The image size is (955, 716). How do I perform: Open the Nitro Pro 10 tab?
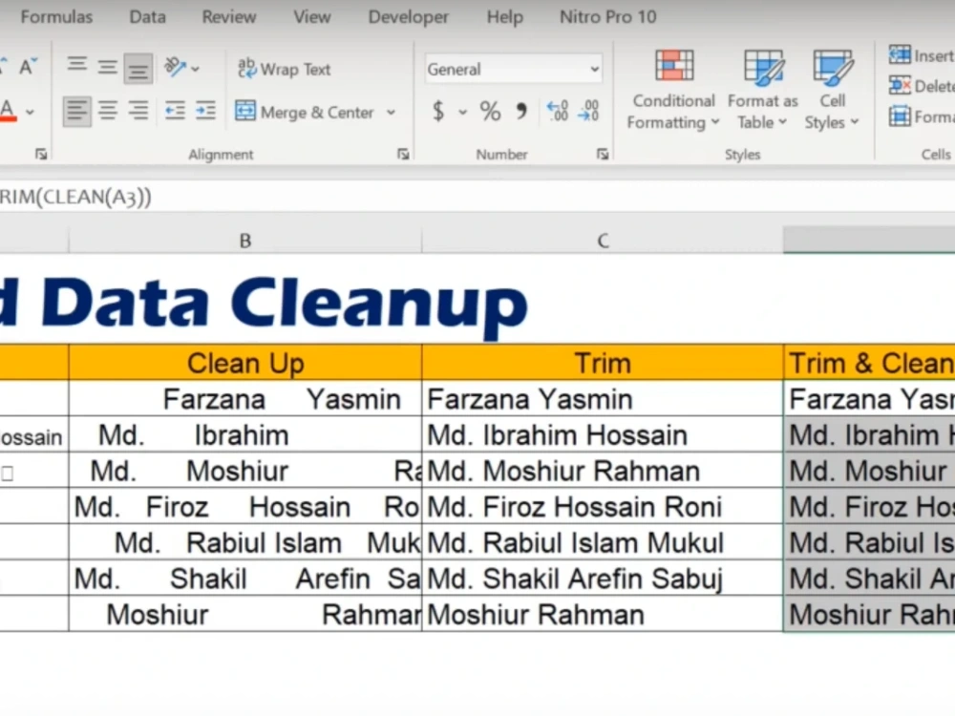(x=607, y=16)
